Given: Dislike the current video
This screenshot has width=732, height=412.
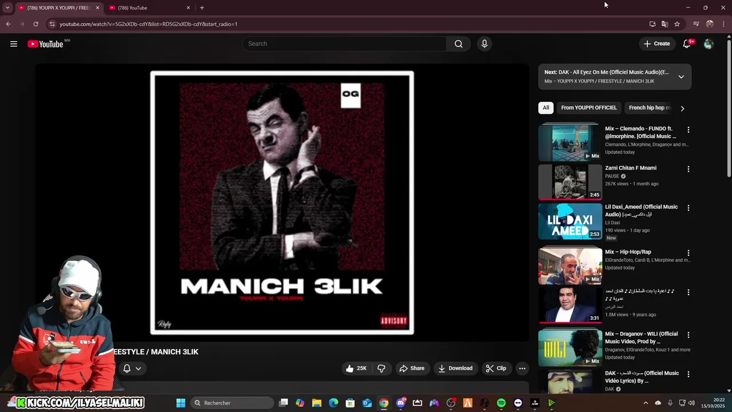Looking at the screenshot, I should tap(381, 369).
